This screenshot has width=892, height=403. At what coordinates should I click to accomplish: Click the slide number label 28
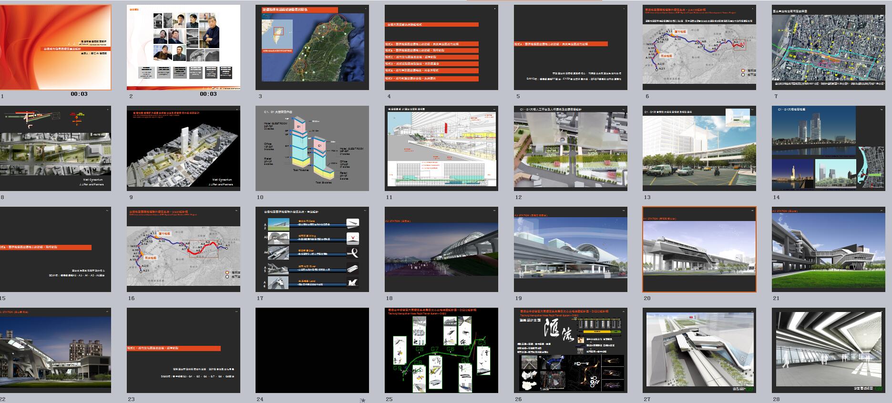coord(776,399)
